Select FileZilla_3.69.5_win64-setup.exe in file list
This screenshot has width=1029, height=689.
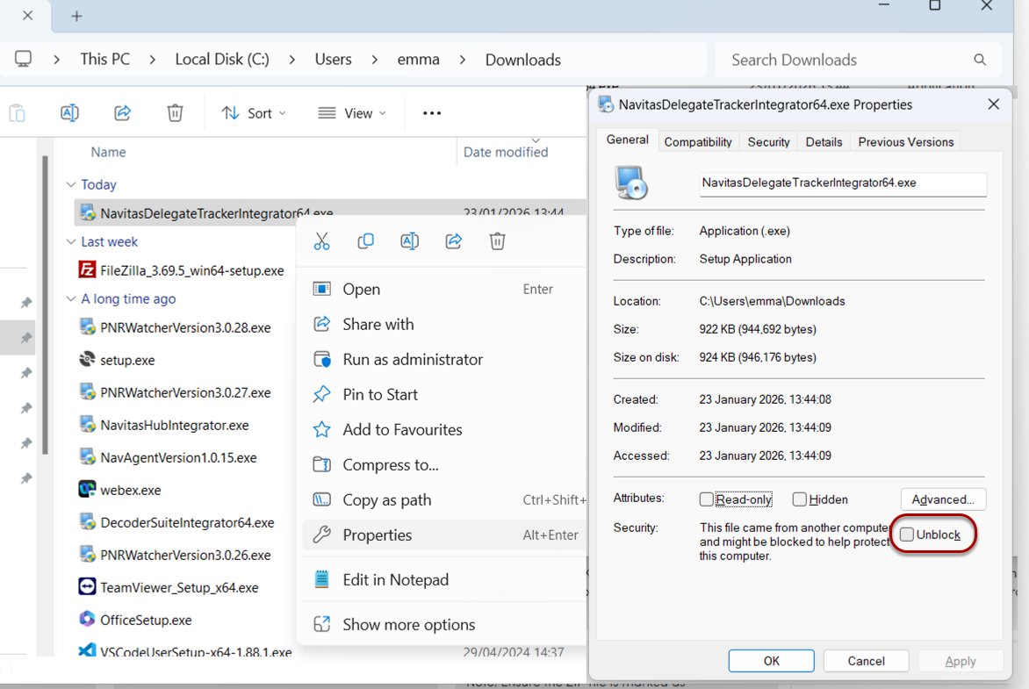pyautogui.click(x=191, y=270)
